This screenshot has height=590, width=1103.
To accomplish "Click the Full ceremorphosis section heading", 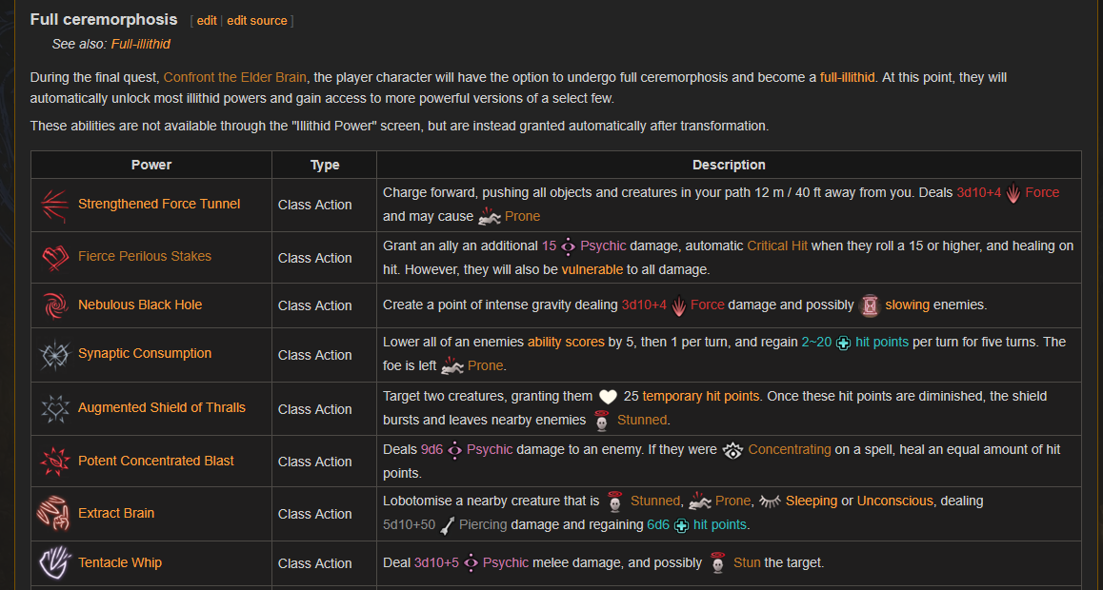I will 104,20.
